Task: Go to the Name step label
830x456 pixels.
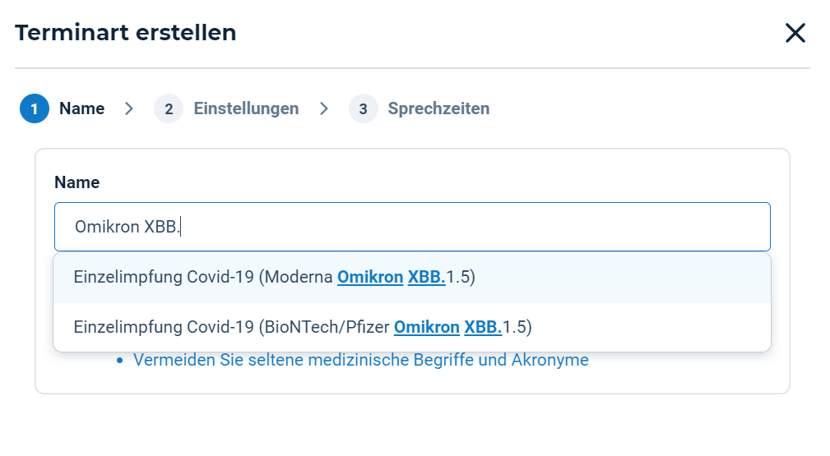Action: click(x=81, y=108)
